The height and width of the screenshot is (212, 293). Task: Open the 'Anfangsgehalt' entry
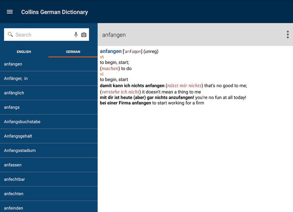(49, 136)
